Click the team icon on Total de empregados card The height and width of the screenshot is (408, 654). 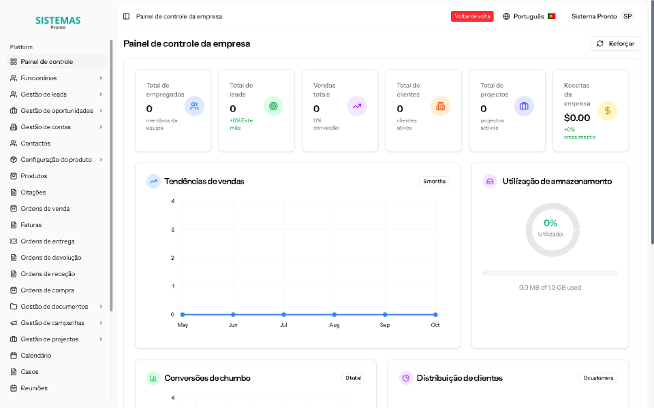pos(193,106)
